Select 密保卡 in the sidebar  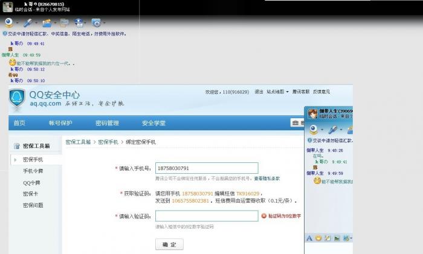click(x=30, y=194)
